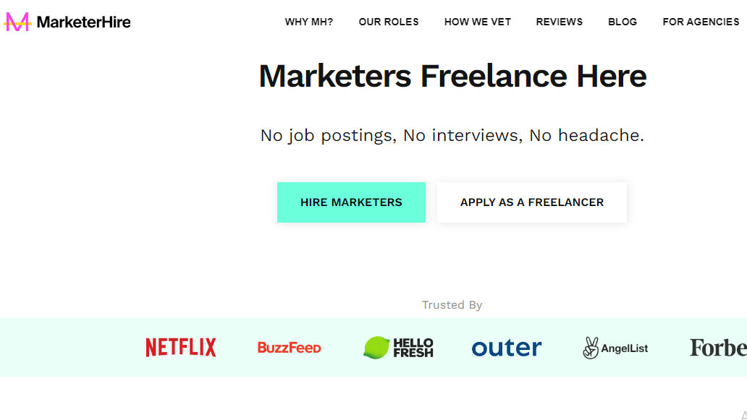The image size is (747, 420).
Task: Click the AngelList peace-hand logo
Action: tap(591, 348)
